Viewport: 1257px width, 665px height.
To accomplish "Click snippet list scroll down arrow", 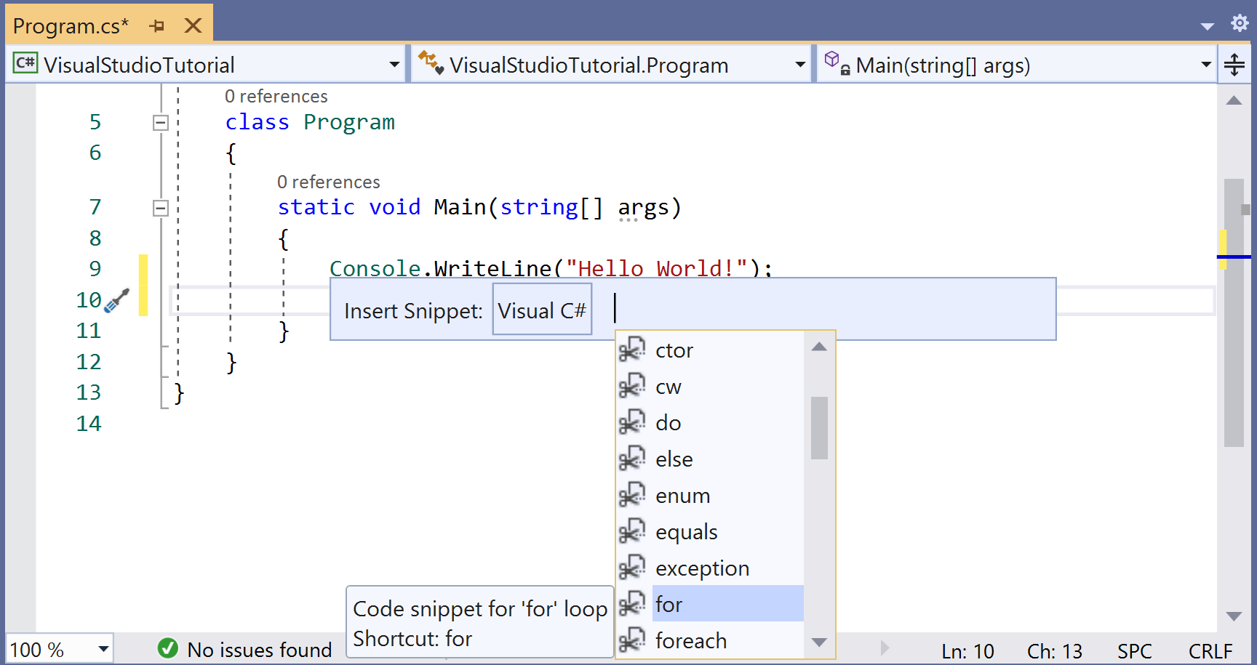I will pyautogui.click(x=819, y=642).
